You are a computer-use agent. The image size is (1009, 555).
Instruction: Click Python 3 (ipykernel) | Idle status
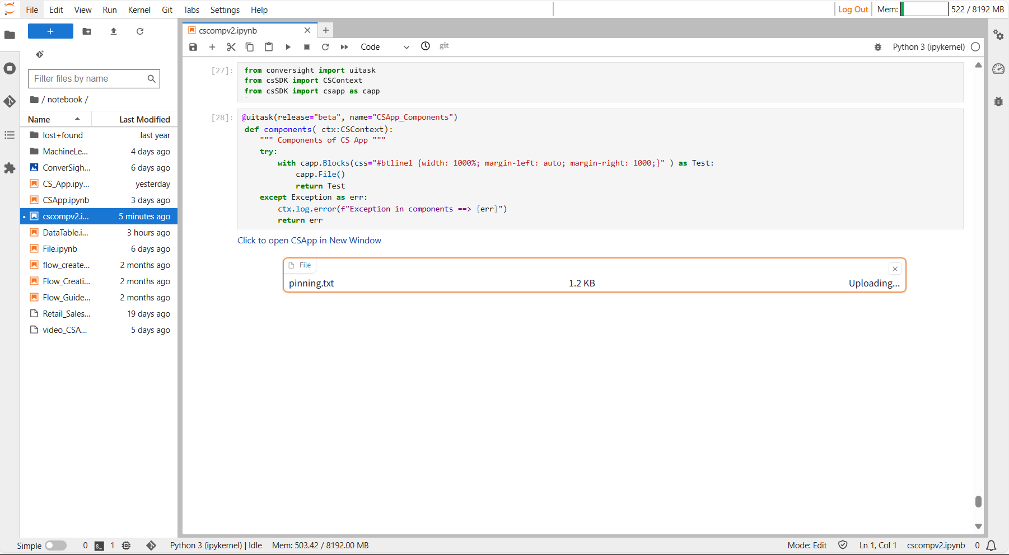[x=216, y=545]
